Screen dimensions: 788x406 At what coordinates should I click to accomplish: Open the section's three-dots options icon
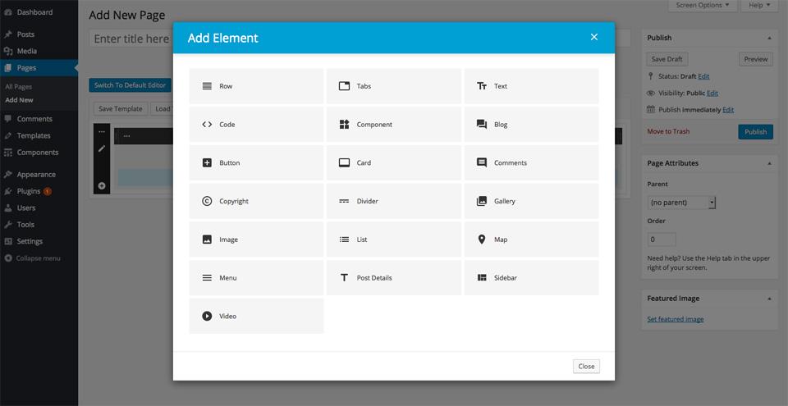[102, 131]
